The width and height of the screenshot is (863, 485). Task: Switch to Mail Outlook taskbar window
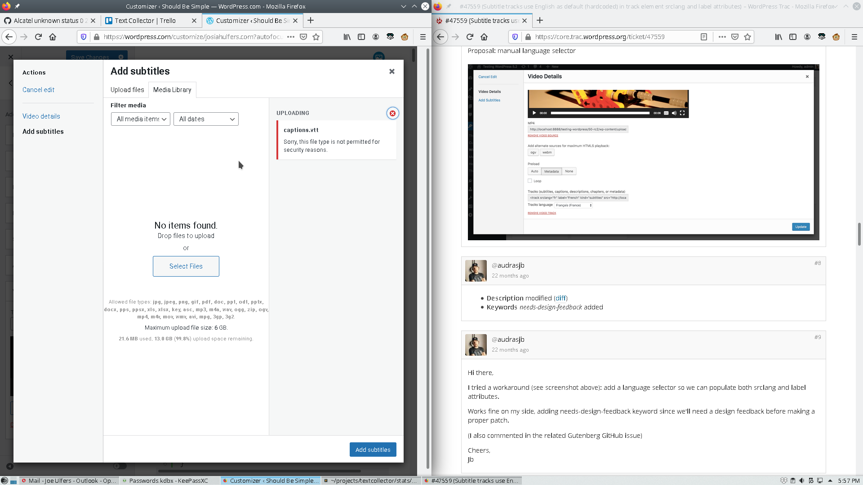pos(69,481)
